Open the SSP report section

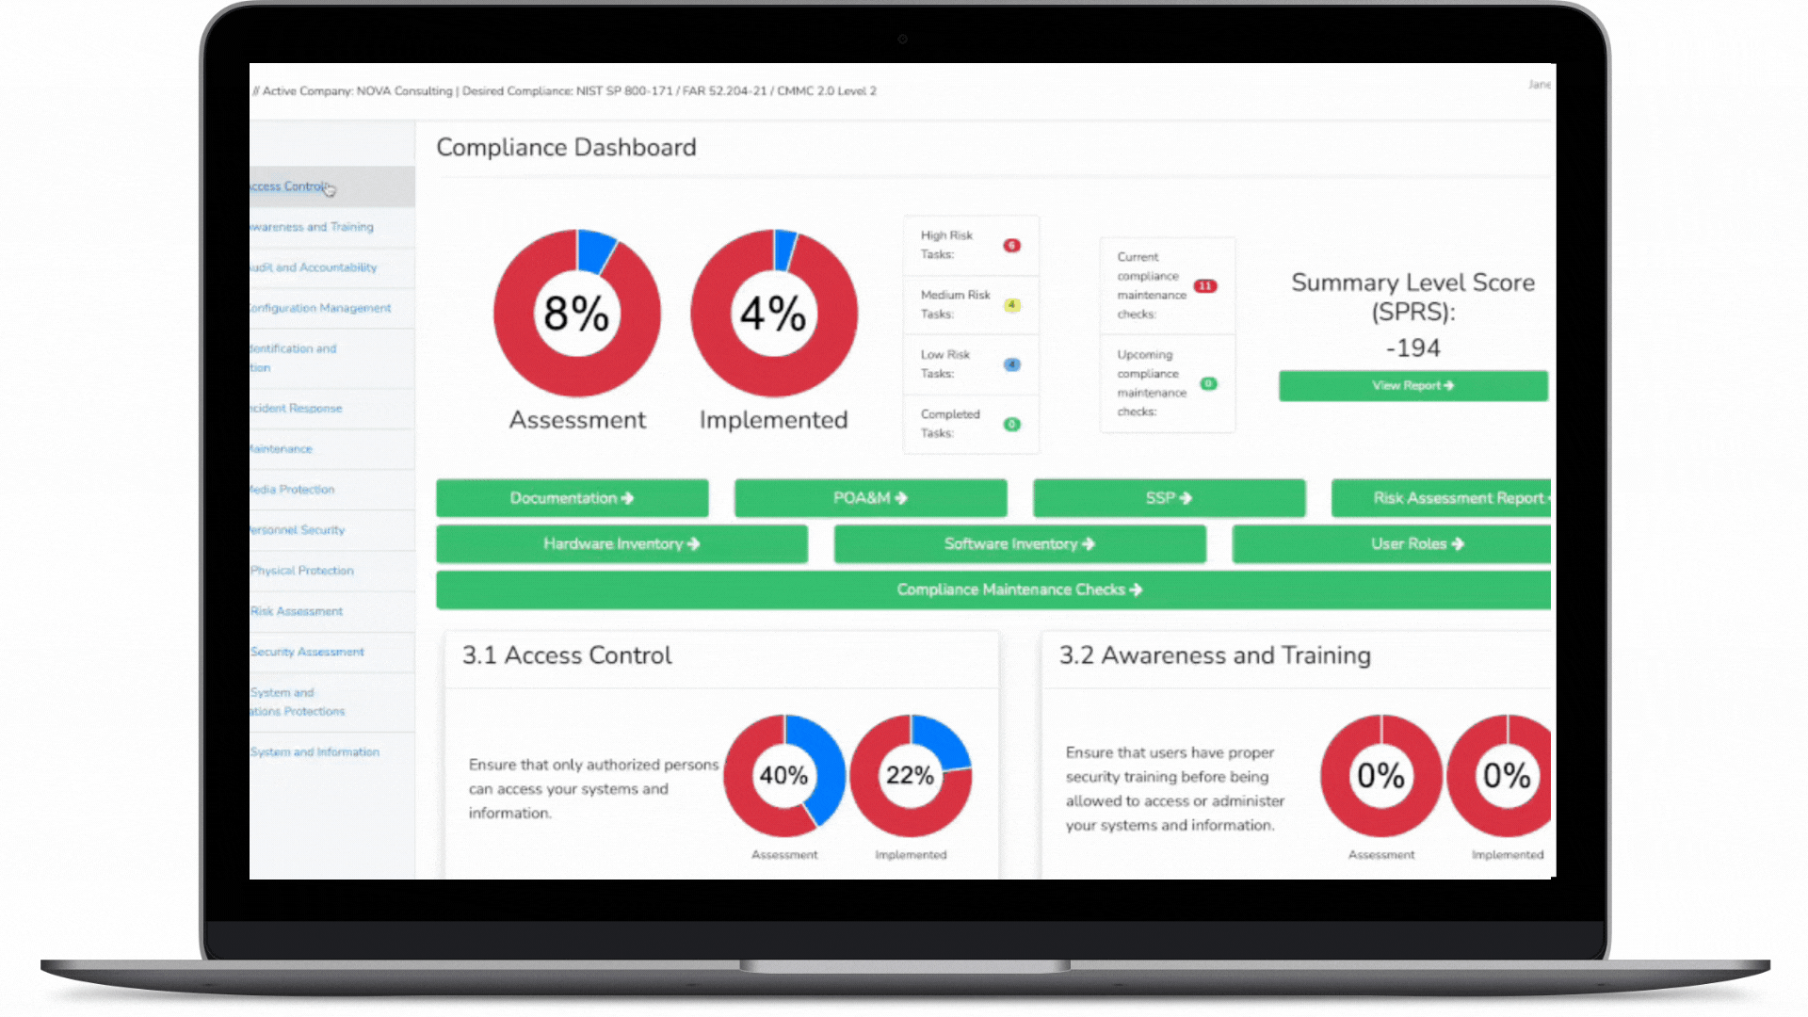click(x=1168, y=496)
